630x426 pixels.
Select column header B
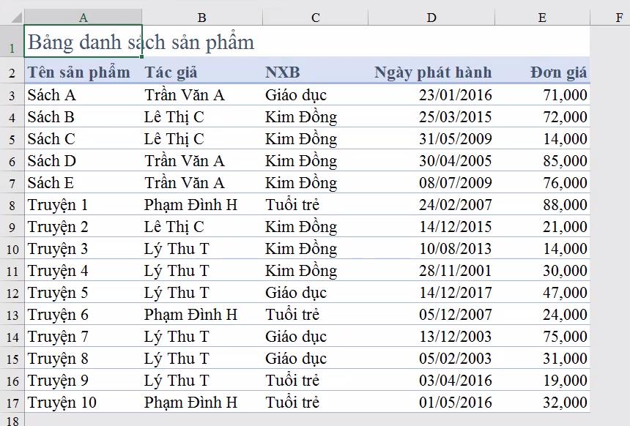[201, 16]
